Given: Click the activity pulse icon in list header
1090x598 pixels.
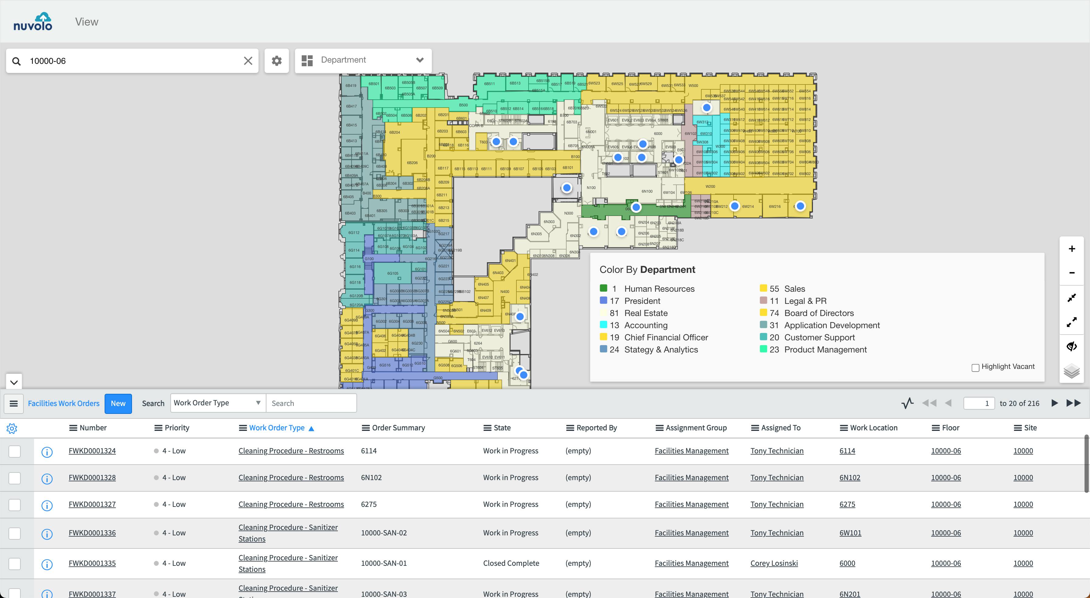Looking at the screenshot, I should [907, 403].
